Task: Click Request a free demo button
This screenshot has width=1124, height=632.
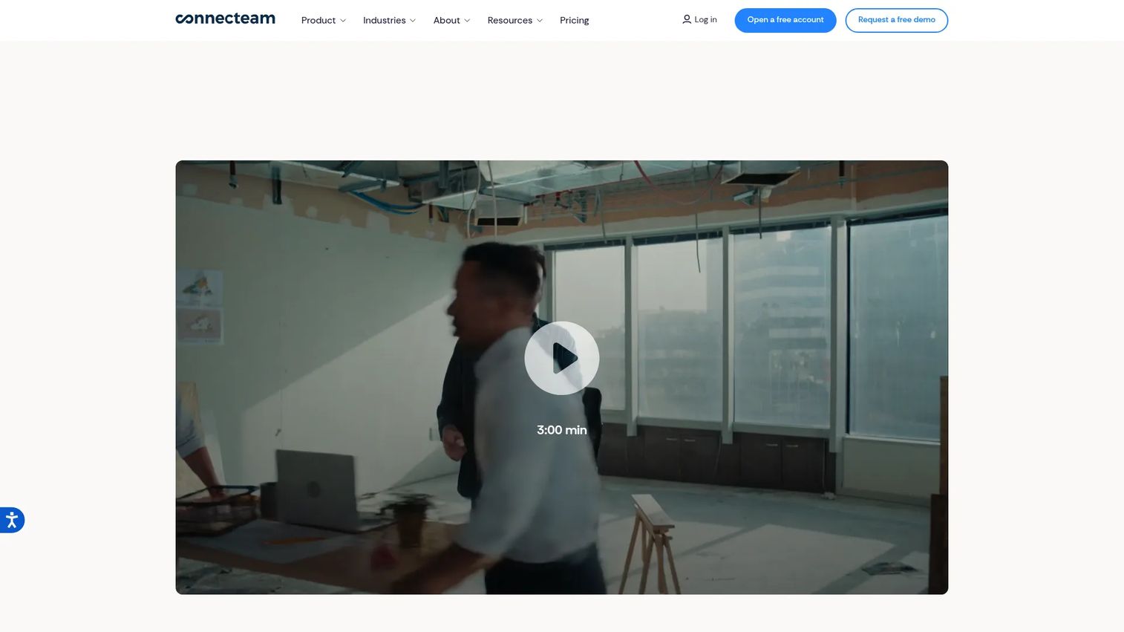Action: pyautogui.click(x=897, y=20)
